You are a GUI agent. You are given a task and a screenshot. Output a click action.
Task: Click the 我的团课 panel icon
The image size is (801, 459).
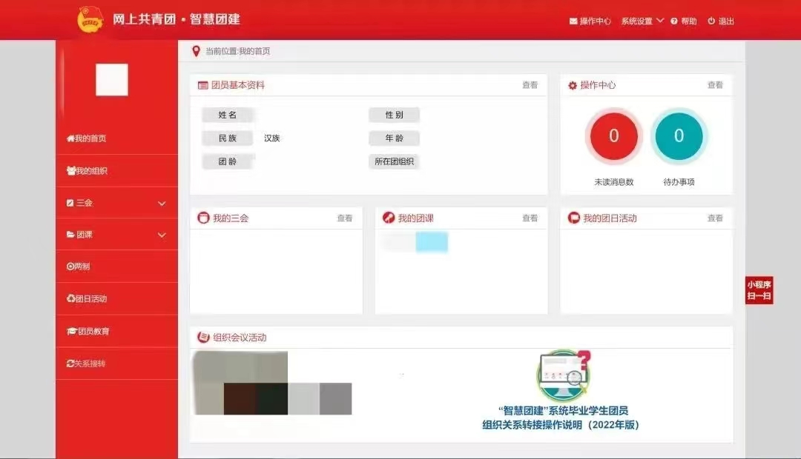coord(388,218)
